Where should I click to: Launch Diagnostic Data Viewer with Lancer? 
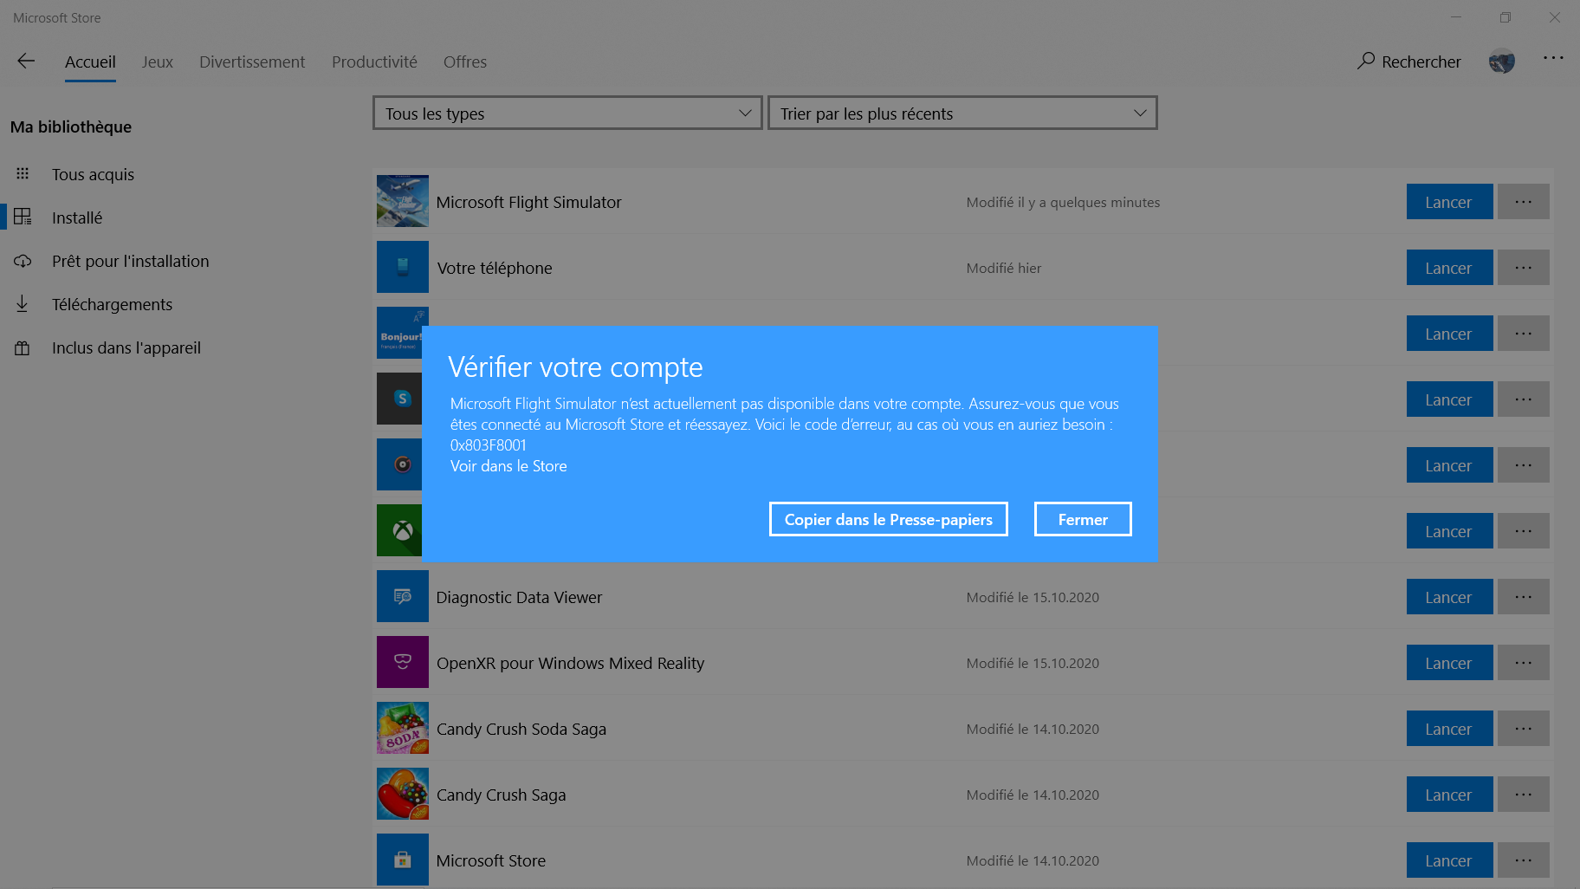point(1449,597)
